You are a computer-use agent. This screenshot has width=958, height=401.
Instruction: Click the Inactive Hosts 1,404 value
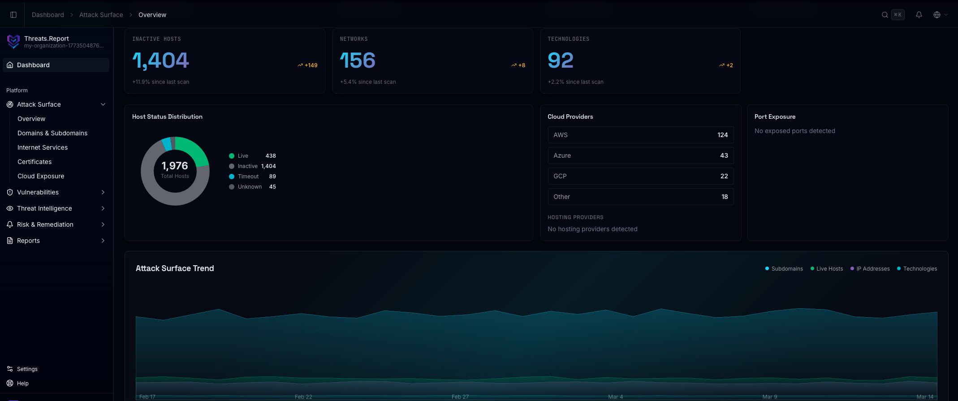pos(161,60)
